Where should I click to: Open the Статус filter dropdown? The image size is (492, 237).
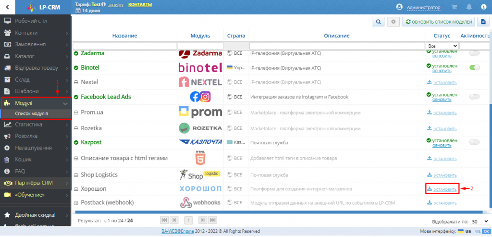point(442,46)
